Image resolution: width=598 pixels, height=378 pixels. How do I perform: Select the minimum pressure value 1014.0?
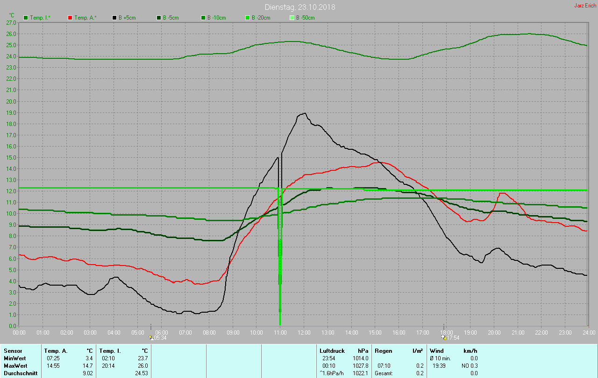(x=361, y=358)
